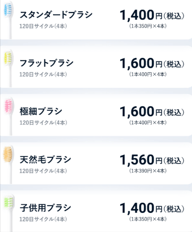This screenshot has height=232, width=192.
Task: Click the スタンダードブラシ 1,400円 price
Action: tap(152, 15)
